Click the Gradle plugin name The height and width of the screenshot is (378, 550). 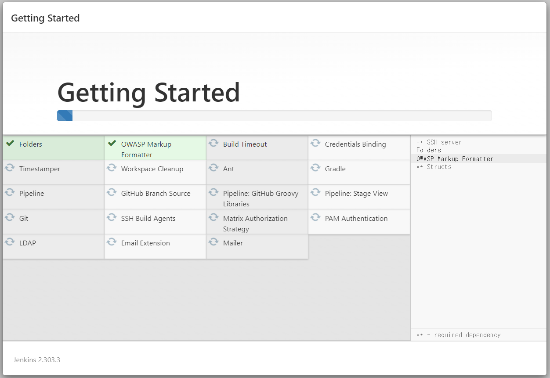pos(335,169)
